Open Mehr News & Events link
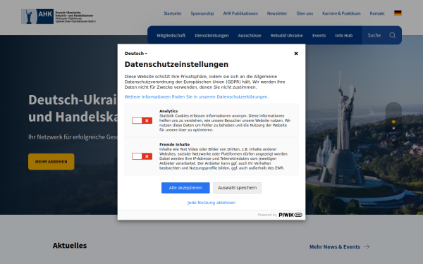The image size is (423, 264). click(339, 247)
